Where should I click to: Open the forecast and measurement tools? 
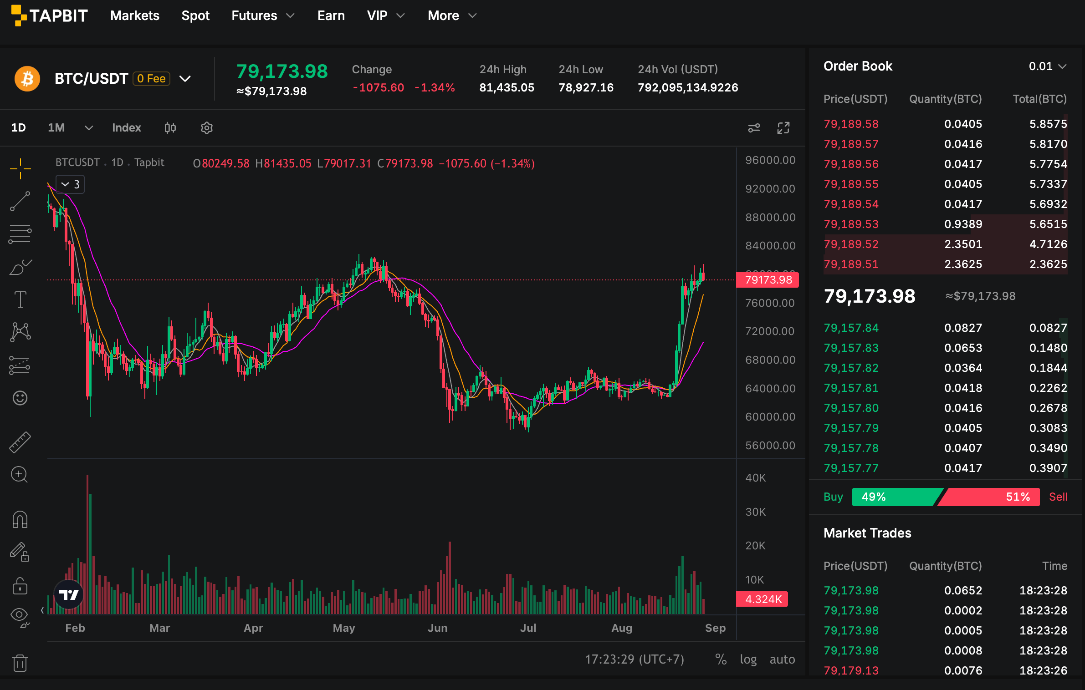[x=20, y=365]
